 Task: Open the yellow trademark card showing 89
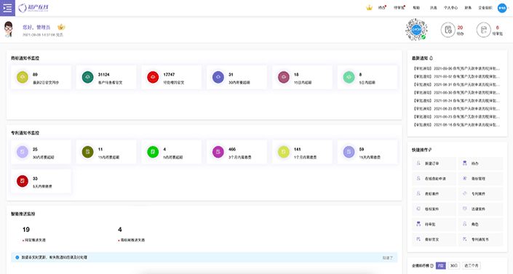41,77
